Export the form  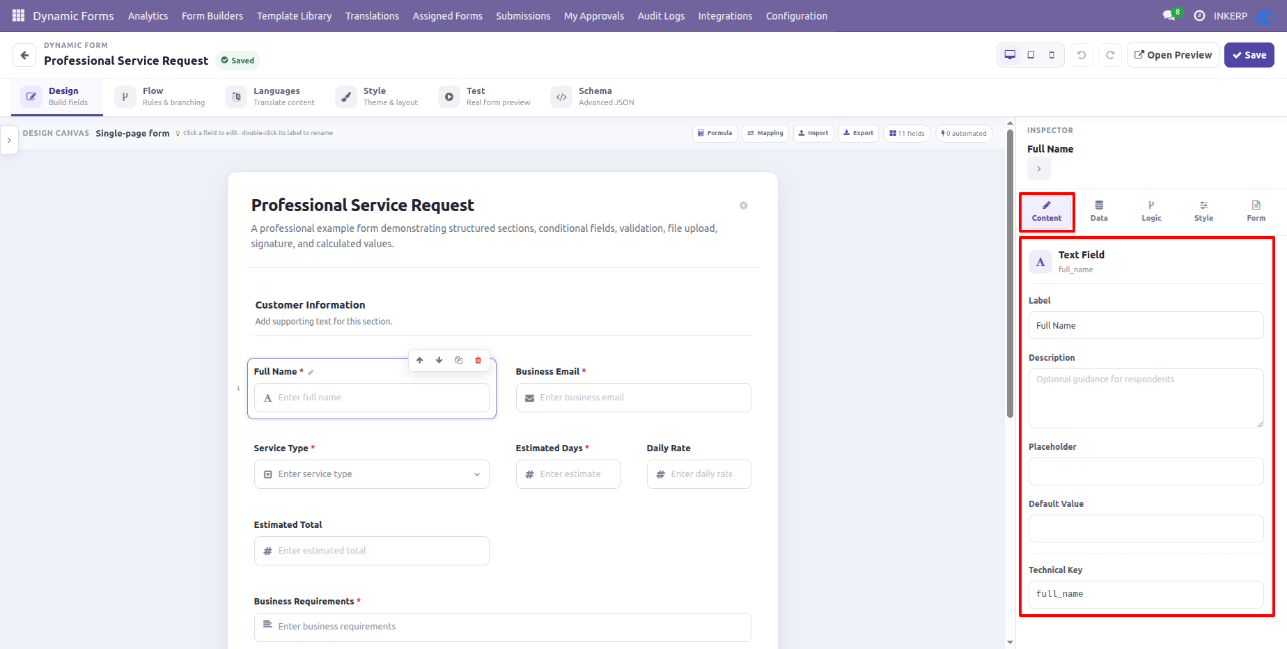point(859,133)
